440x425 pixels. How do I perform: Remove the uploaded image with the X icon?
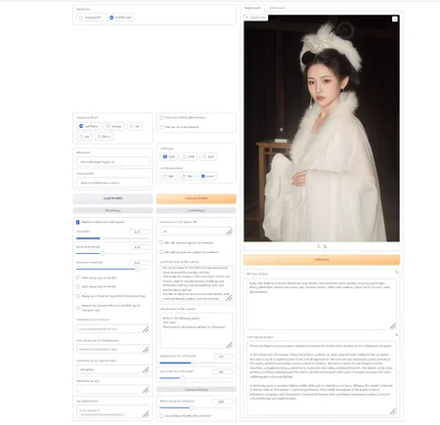coord(395,19)
